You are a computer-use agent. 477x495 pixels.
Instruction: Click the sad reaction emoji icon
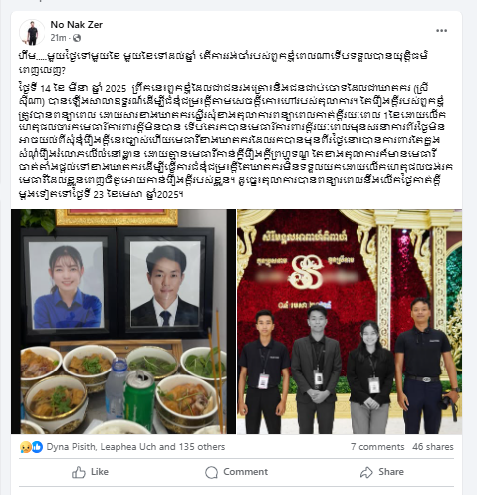pyautogui.click(x=25, y=447)
